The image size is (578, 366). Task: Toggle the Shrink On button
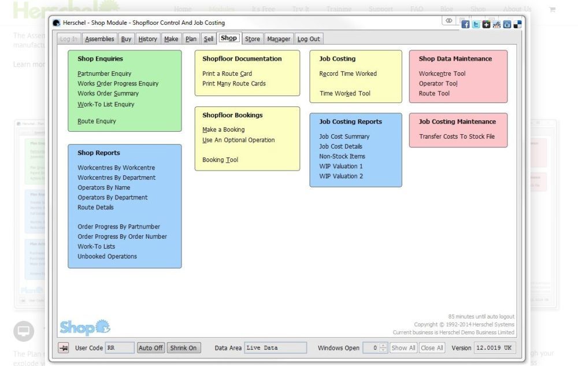click(184, 348)
